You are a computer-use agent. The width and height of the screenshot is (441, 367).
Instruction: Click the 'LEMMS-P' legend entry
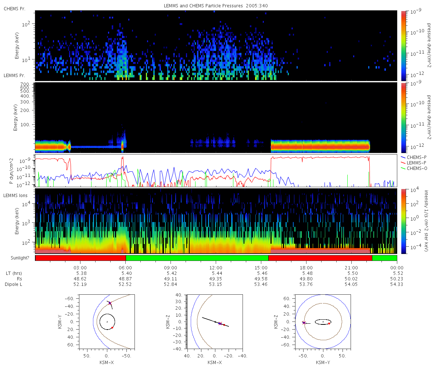tap(414, 162)
